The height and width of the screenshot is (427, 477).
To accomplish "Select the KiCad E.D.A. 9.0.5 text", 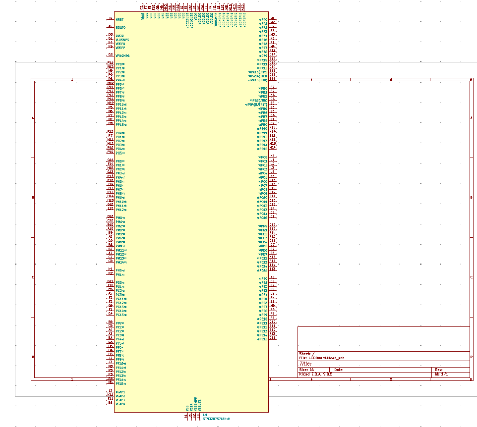I will (x=316, y=374).
